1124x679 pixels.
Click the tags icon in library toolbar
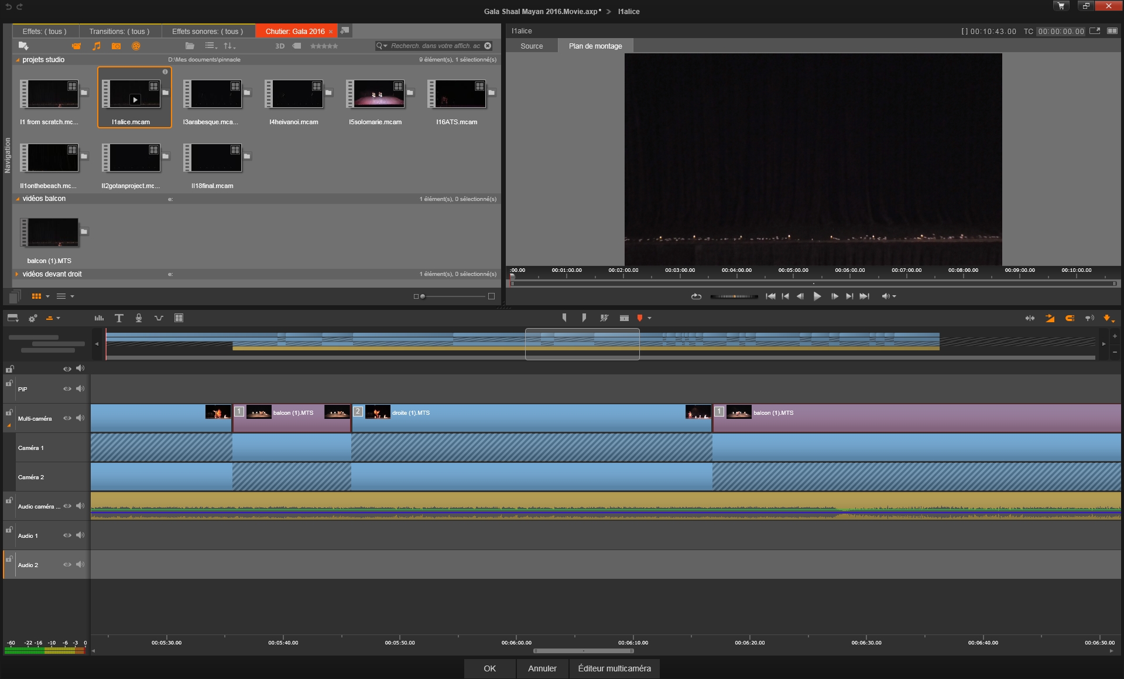pyautogui.click(x=297, y=46)
